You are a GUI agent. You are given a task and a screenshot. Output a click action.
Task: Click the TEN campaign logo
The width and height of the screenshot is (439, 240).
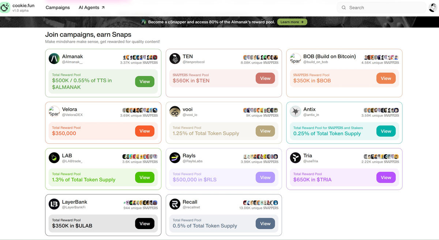(x=175, y=59)
